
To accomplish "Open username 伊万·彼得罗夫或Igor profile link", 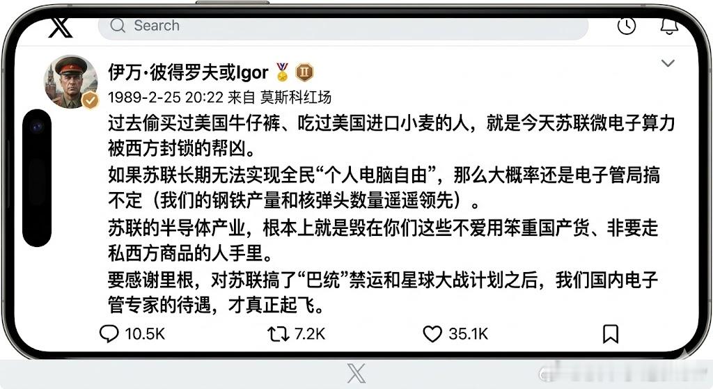I will click(x=188, y=72).
